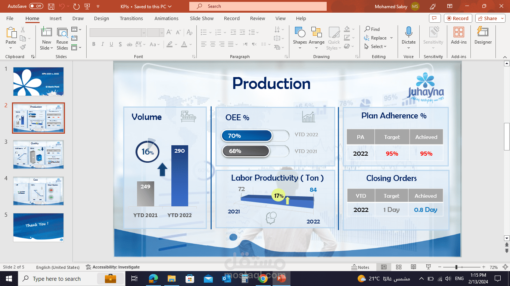Click the Shapes gallery icon
This screenshot has width=510, height=286.
coord(299,32)
